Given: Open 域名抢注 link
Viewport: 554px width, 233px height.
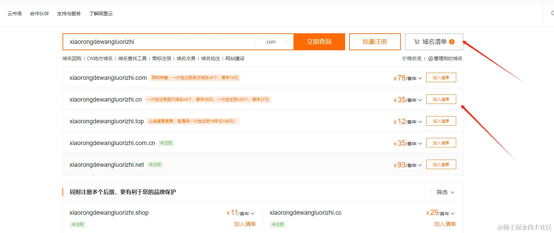Looking at the screenshot, I should [211, 59].
